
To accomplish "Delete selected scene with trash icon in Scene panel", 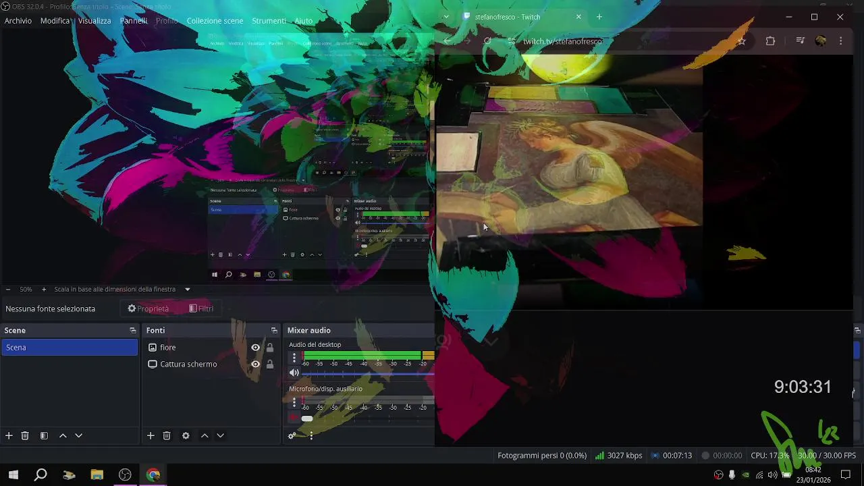I will 25,436.
